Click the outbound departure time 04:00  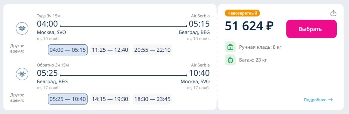[x=48, y=24]
